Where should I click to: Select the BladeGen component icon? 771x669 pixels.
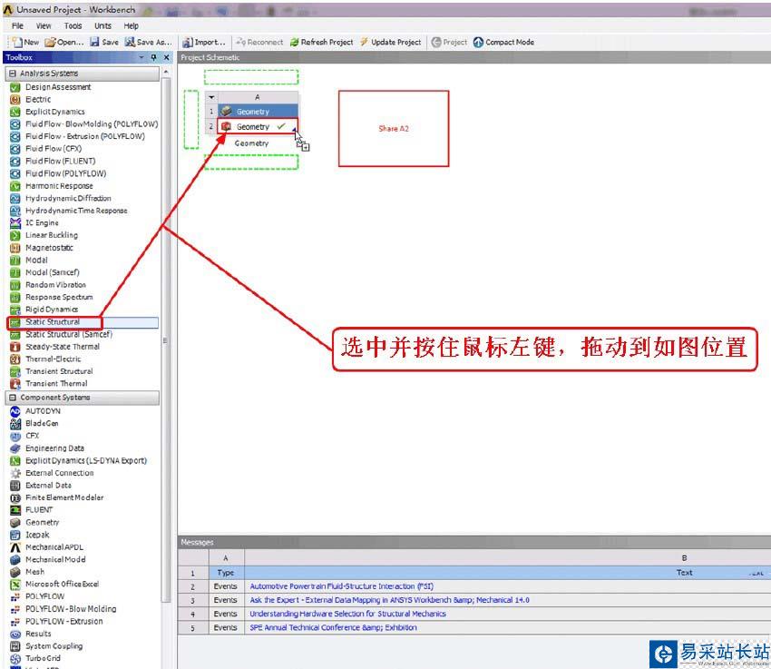[15, 424]
